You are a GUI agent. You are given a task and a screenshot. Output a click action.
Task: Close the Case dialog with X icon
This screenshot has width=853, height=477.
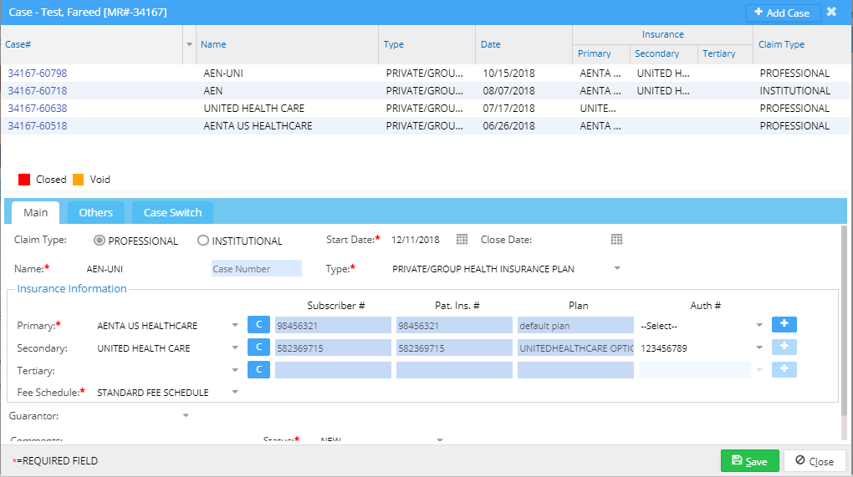pyautogui.click(x=831, y=13)
